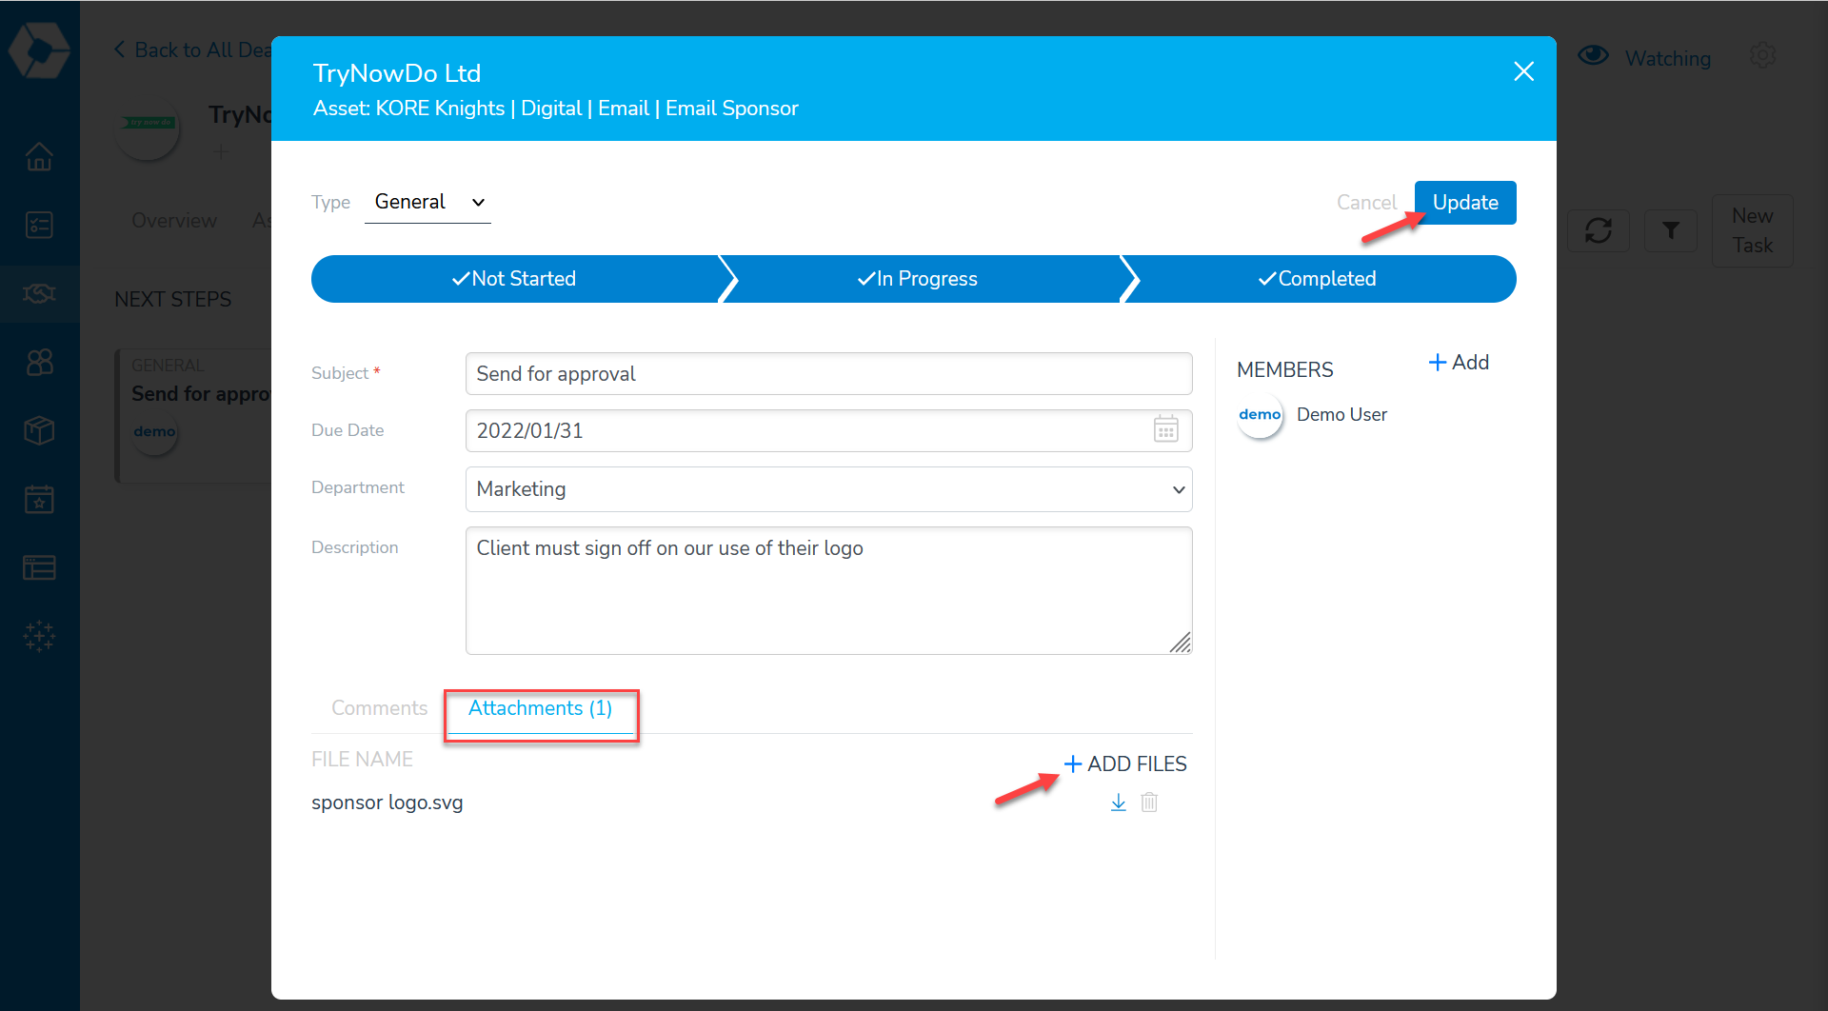Click the KORE hexagon logo in sidebar
Viewport: 1828px width, 1011px height.
click(x=39, y=49)
